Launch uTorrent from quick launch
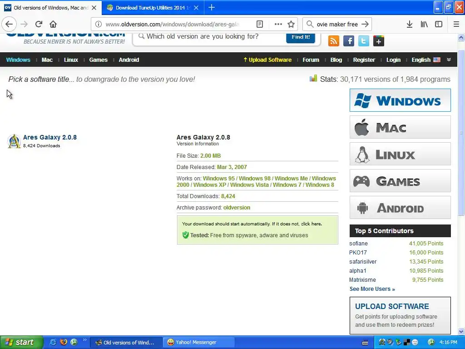The width and height of the screenshot is (465, 349). pyautogui.click(x=74, y=342)
